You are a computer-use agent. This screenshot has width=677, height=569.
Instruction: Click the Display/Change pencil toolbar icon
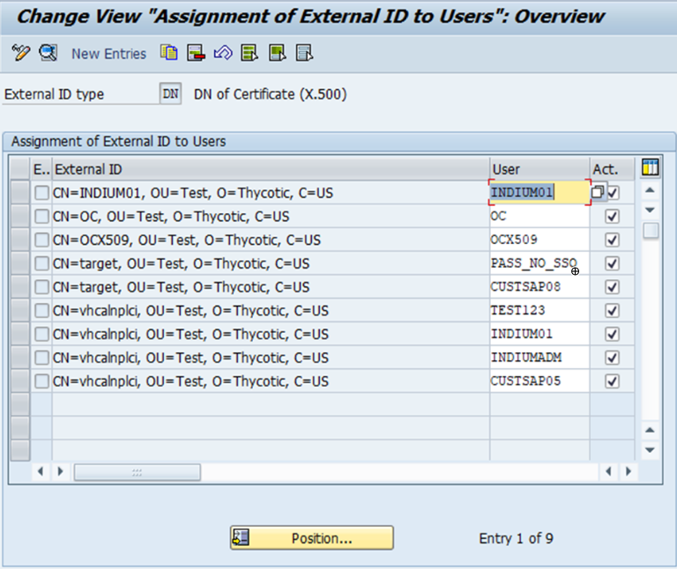[x=20, y=53]
